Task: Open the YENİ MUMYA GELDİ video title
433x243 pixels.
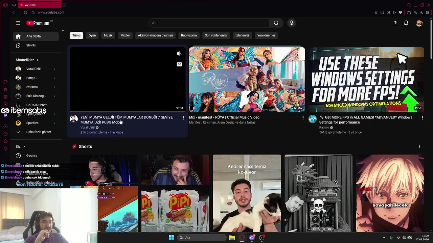Action: [x=127, y=120]
